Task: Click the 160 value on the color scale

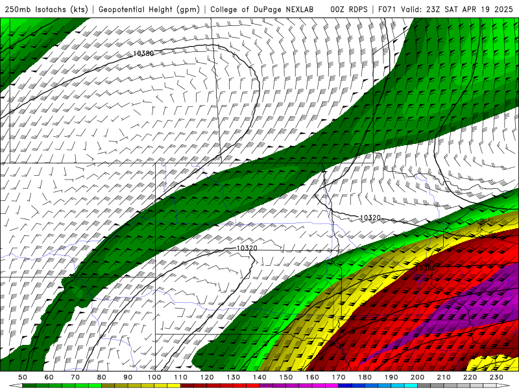Action: point(312,377)
